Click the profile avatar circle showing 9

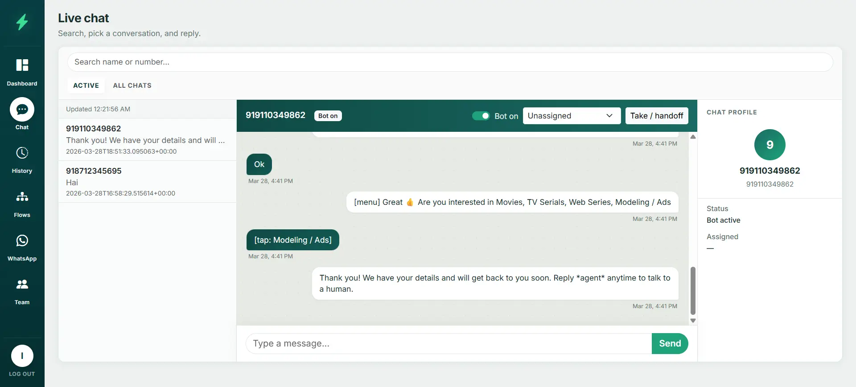pyautogui.click(x=770, y=145)
